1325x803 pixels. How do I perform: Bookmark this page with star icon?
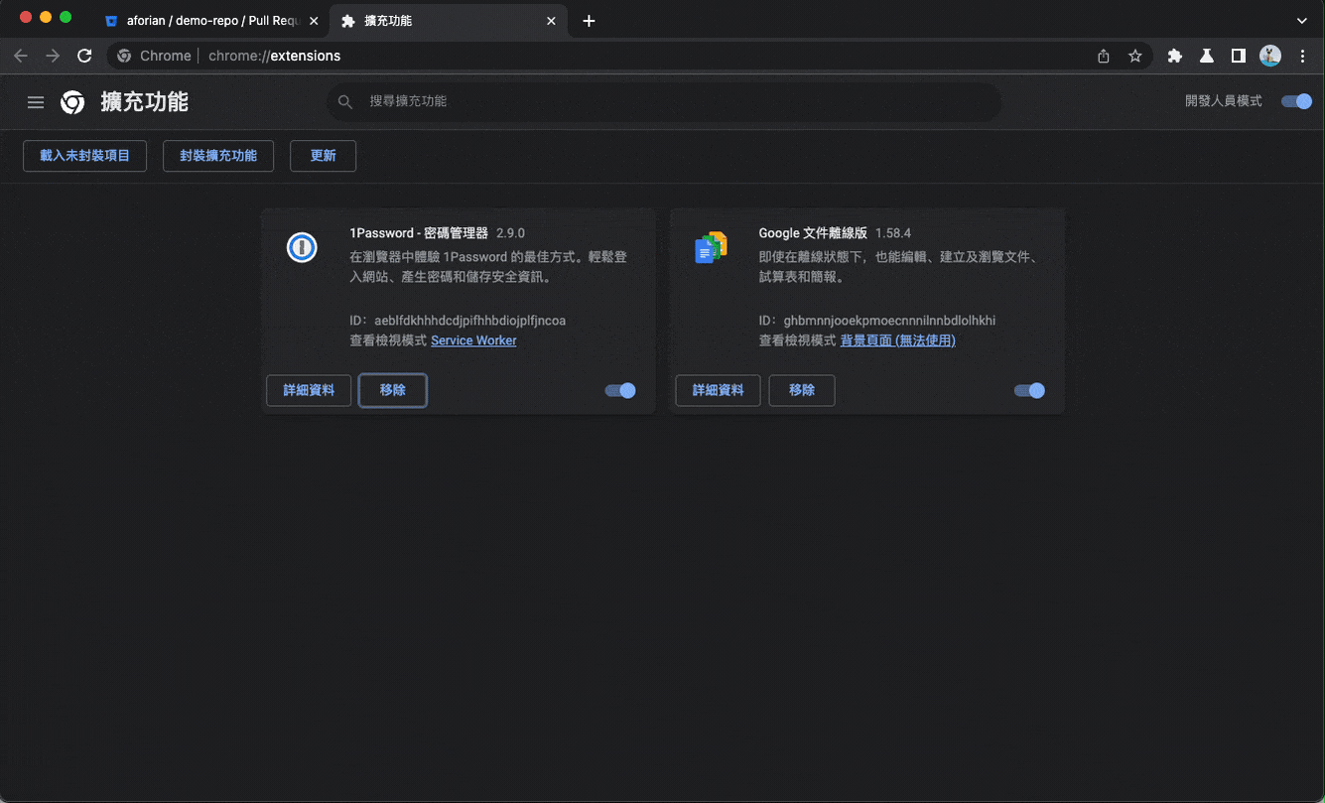(1135, 57)
